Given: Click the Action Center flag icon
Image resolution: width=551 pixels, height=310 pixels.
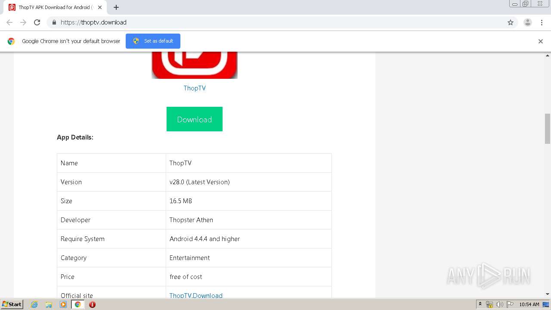Looking at the screenshot, I should [510, 304].
